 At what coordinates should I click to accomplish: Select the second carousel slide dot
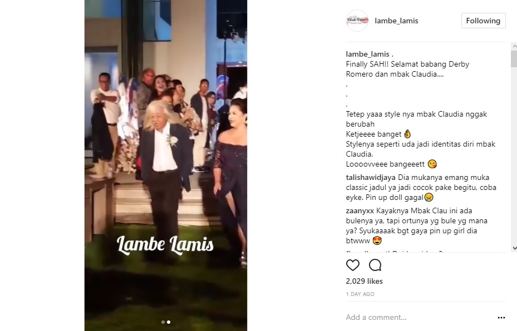[169, 322]
